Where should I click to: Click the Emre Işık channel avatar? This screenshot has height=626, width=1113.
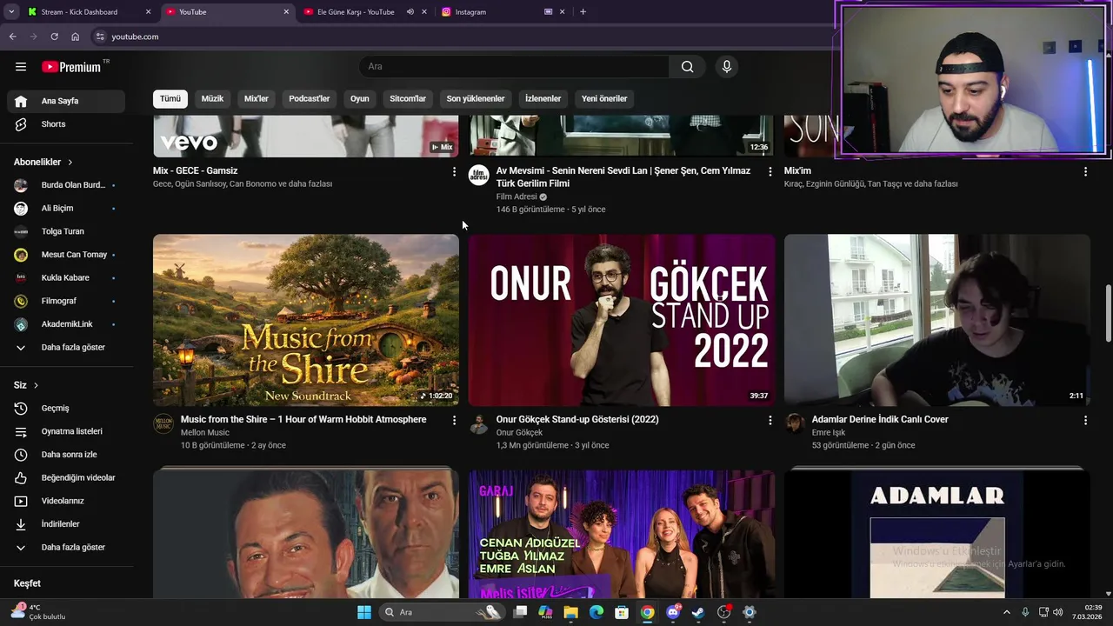pyautogui.click(x=795, y=423)
